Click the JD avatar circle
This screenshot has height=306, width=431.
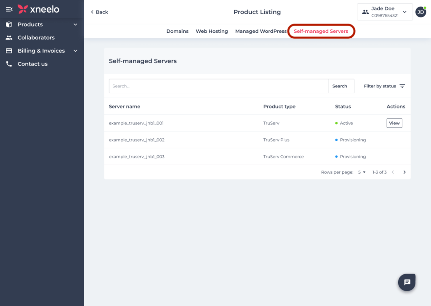point(420,12)
